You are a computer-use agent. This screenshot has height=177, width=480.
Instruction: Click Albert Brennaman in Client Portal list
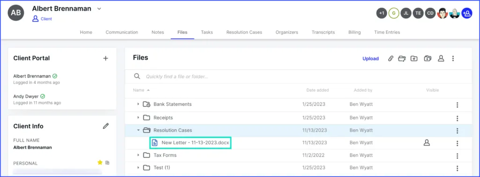pyautogui.click(x=32, y=76)
